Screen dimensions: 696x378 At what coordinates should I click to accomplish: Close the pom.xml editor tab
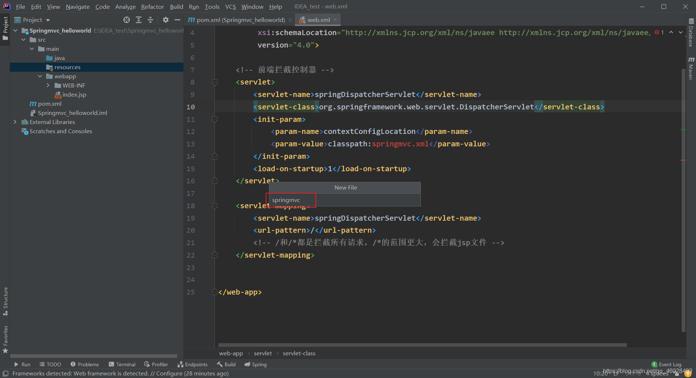coord(290,20)
